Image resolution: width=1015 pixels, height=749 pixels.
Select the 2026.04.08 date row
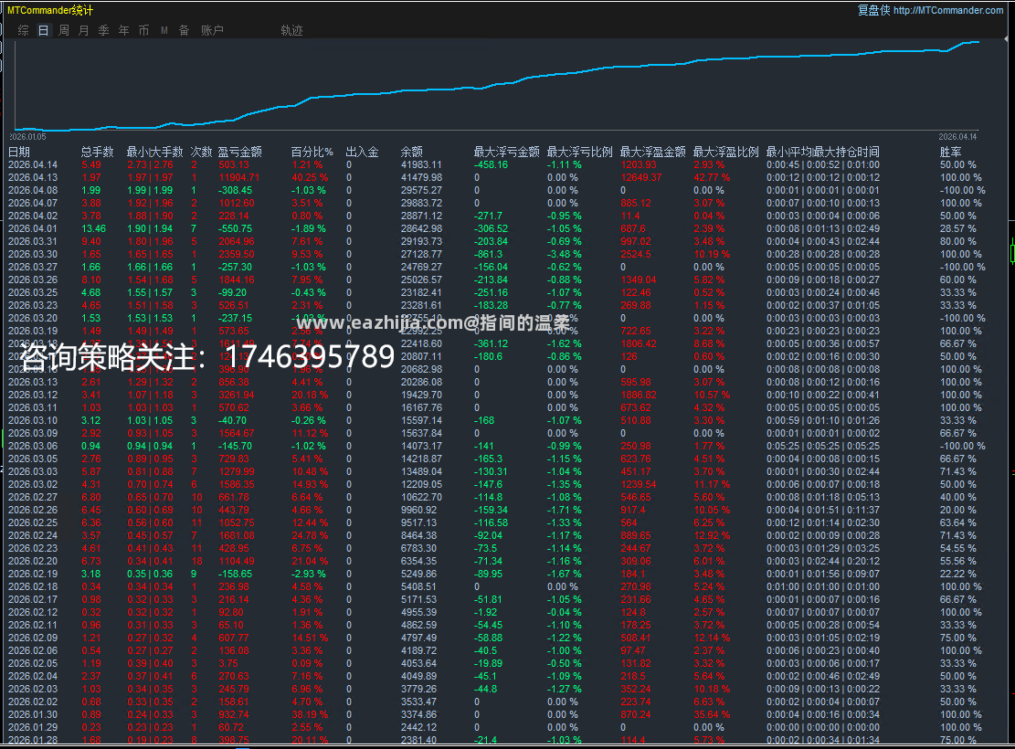tap(32, 190)
